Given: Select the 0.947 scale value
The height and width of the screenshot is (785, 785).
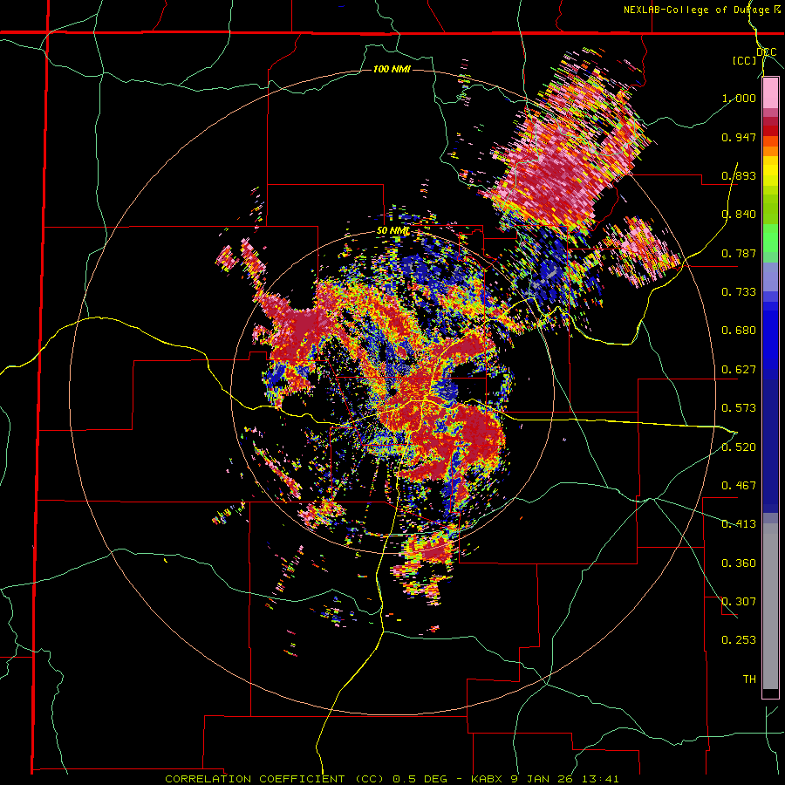Looking at the screenshot, I should click(x=739, y=137).
